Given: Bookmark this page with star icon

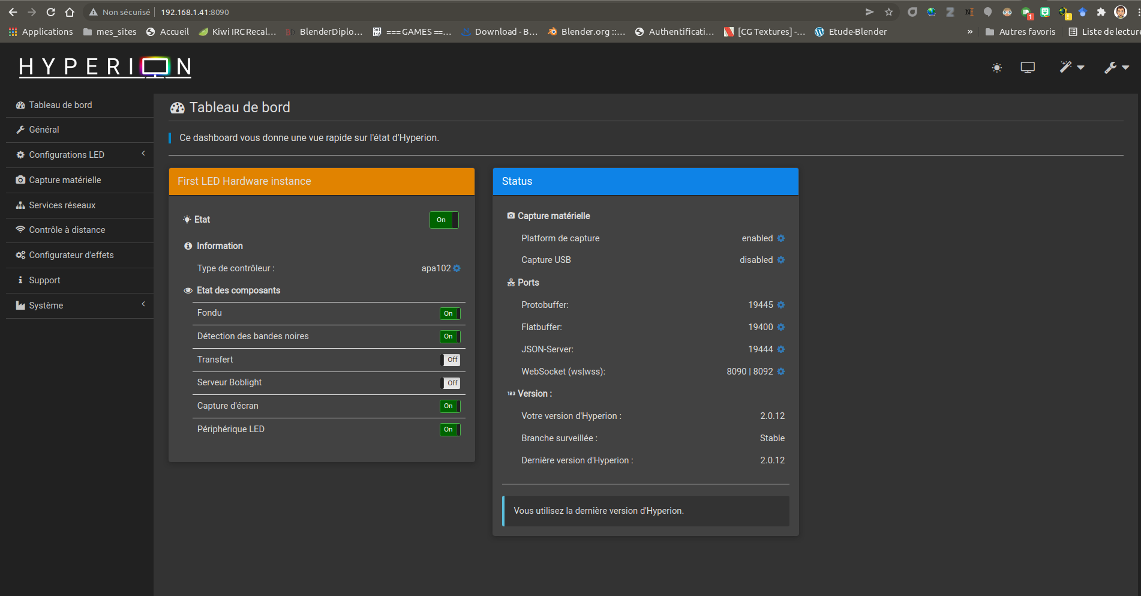Looking at the screenshot, I should [888, 12].
